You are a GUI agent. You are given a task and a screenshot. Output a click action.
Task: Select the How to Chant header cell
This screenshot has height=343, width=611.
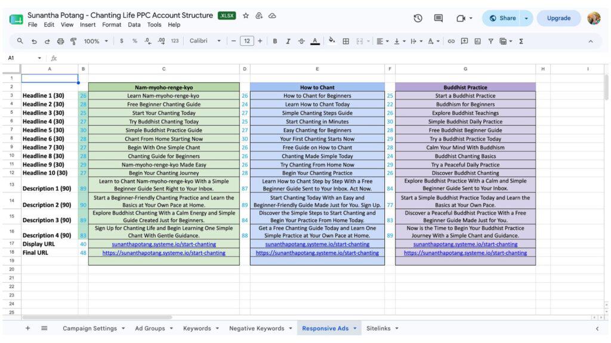click(x=317, y=87)
